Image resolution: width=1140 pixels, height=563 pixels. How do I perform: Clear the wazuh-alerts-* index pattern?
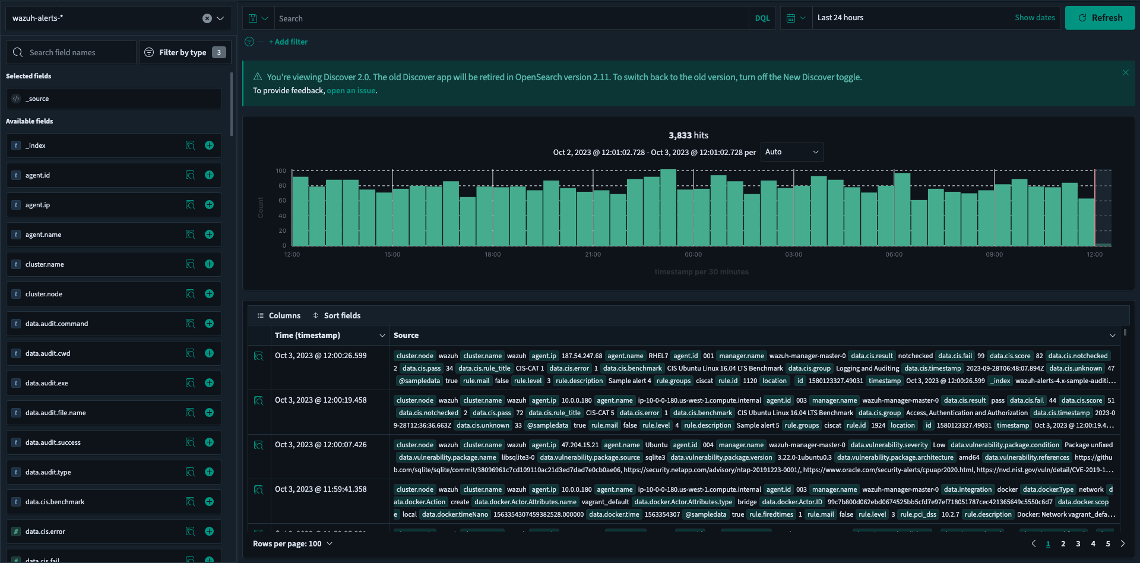207,18
